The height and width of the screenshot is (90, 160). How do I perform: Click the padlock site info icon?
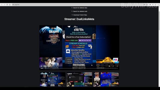click(x=13, y=4)
